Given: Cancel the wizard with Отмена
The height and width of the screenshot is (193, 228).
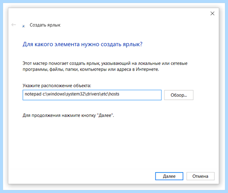Looking at the screenshot, I should point(200,176).
